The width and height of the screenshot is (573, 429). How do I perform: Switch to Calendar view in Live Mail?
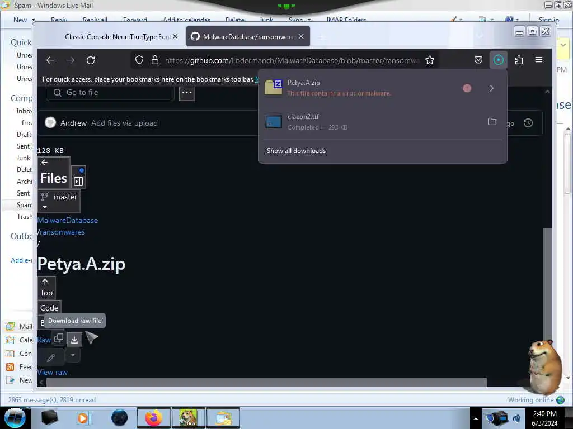pyautogui.click(x=20, y=340)
